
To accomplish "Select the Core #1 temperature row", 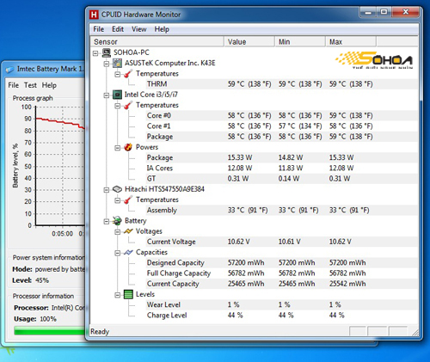I will (x=254, y=126).
